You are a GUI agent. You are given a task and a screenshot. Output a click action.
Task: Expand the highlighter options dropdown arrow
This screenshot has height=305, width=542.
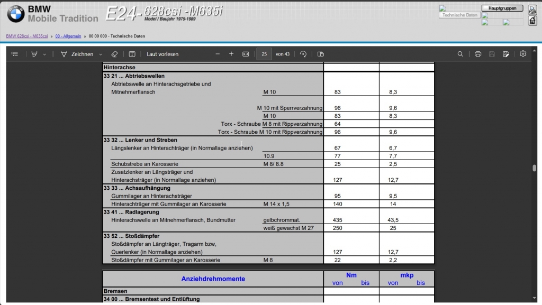[x=44, y=54]
